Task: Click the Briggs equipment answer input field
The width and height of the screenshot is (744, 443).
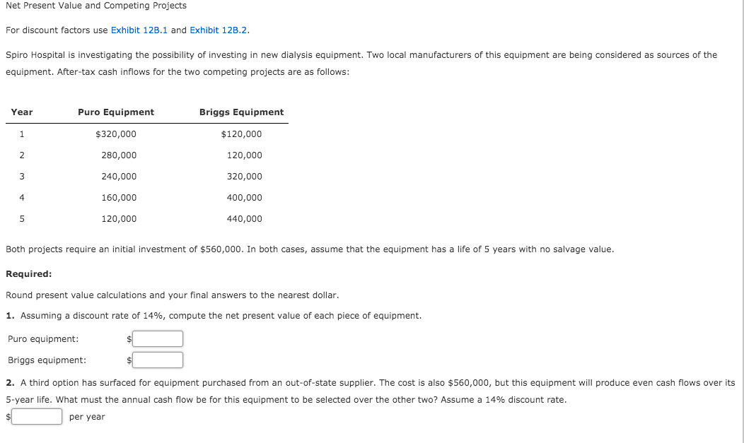Action: pos(157,360)
